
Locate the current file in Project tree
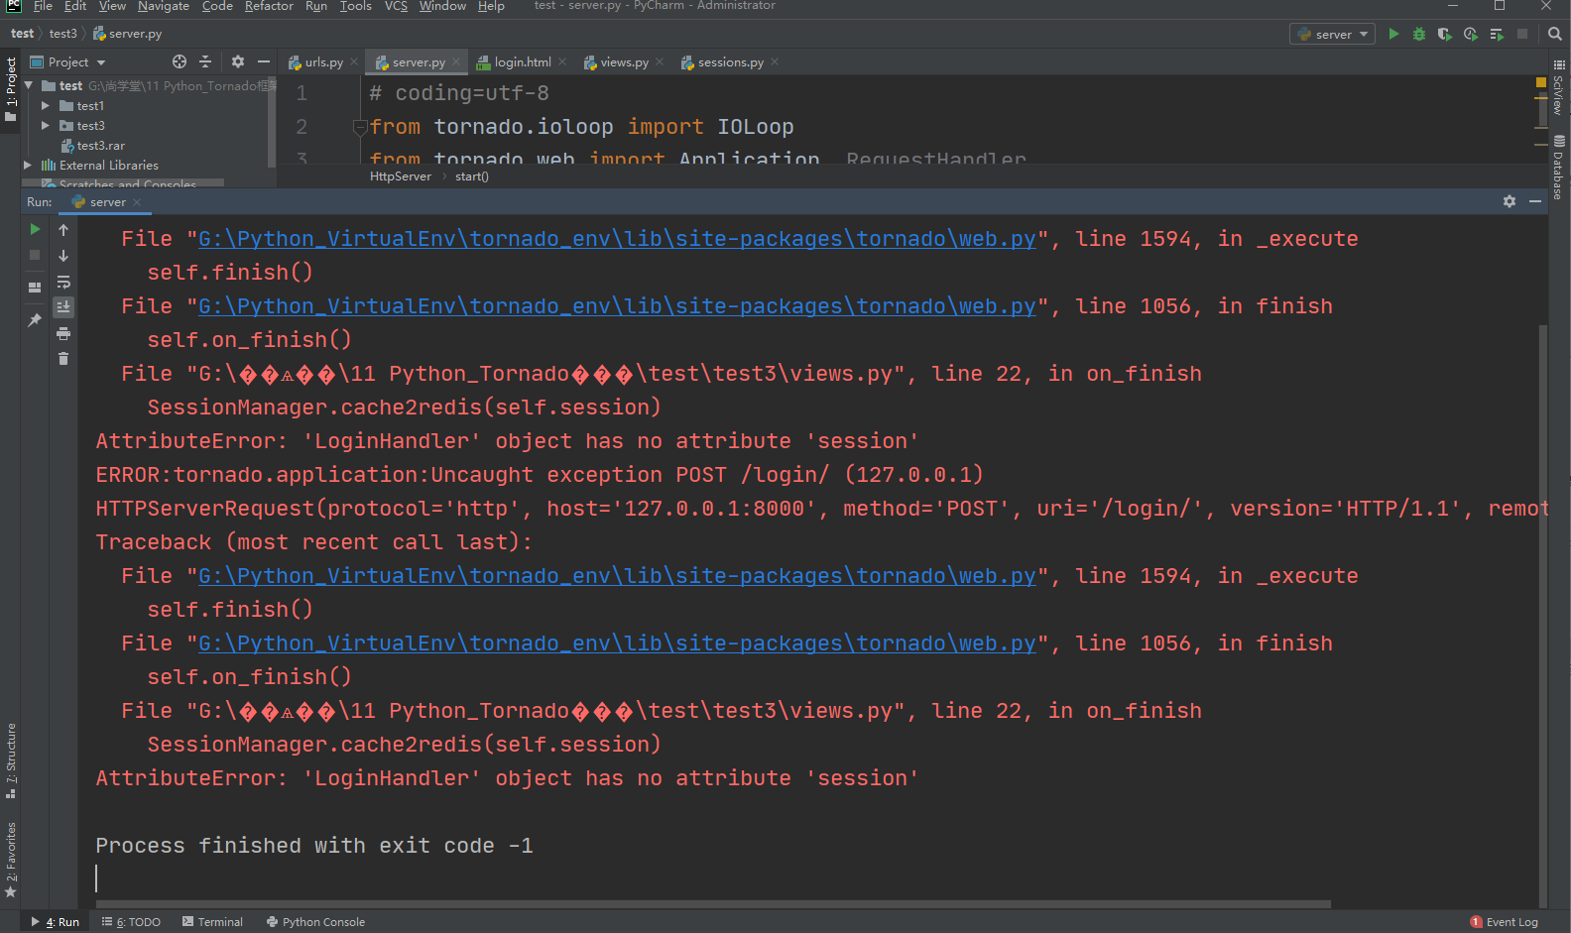point(180,61)
